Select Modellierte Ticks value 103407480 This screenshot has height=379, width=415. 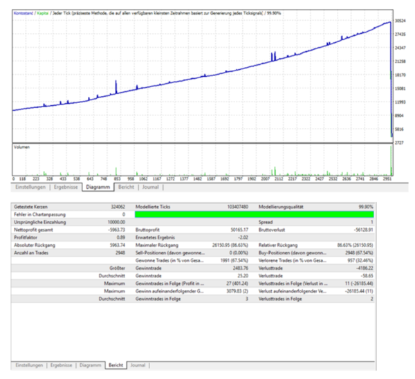pyautogui.click(x=238, y=207)
